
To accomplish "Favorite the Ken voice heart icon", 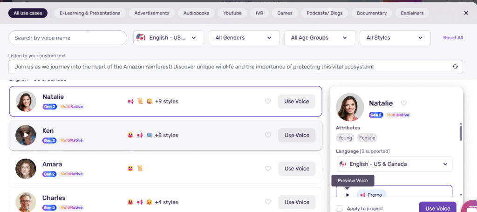I will coord(268,135).
